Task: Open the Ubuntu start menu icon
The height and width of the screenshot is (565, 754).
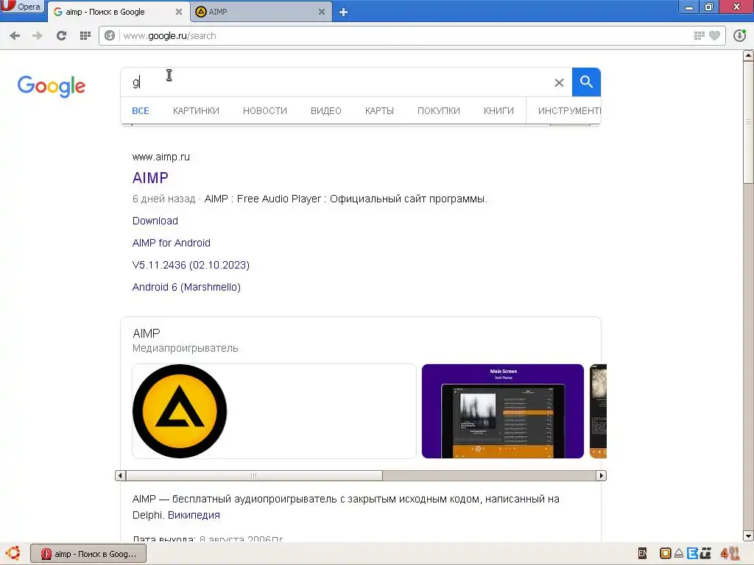Action: [13, 553]
